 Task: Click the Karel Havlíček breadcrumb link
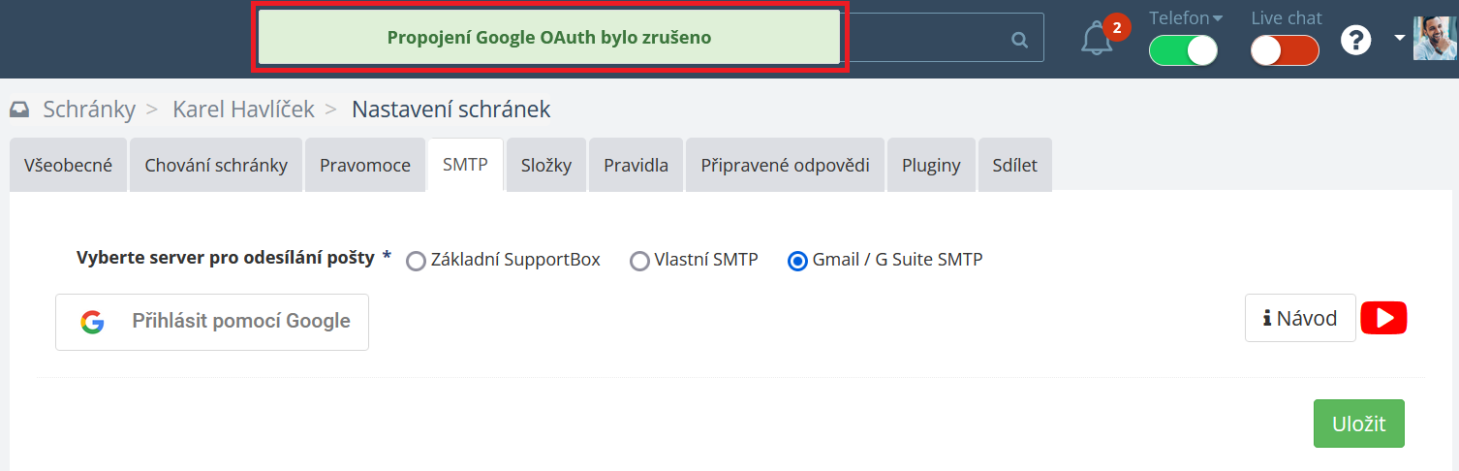pyautogui.click(x=243, y=110)
